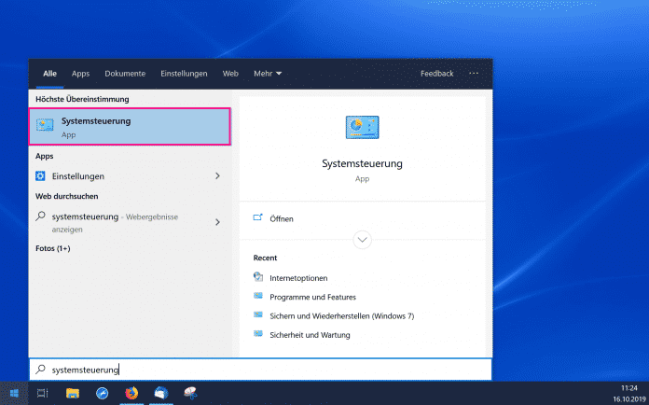Click the blue round taskbar icon
Image resolution: width=649 pixels, height=405 pixels.
pyautogui.click(x=101, y=394)
